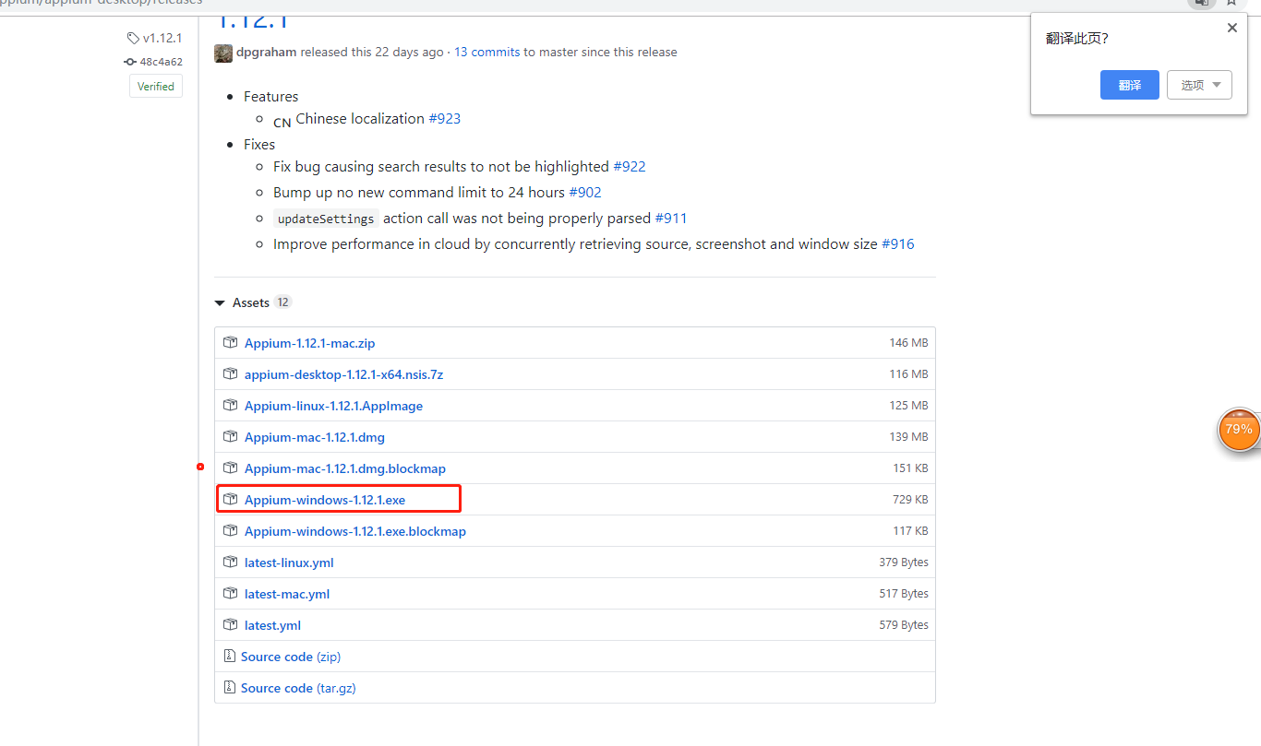Screen dimensions: 1261x746
Task: Click the 125 MB file size
Action: click(x=908, y=405)
